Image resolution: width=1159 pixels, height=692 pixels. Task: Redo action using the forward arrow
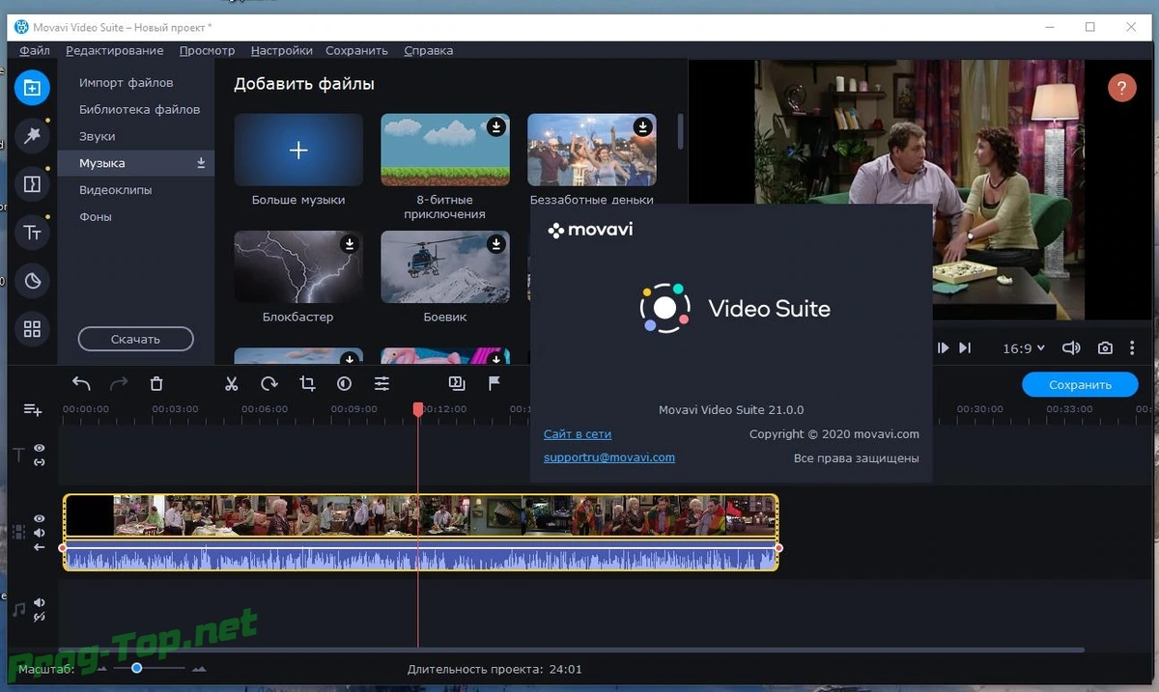click(119, 384)
